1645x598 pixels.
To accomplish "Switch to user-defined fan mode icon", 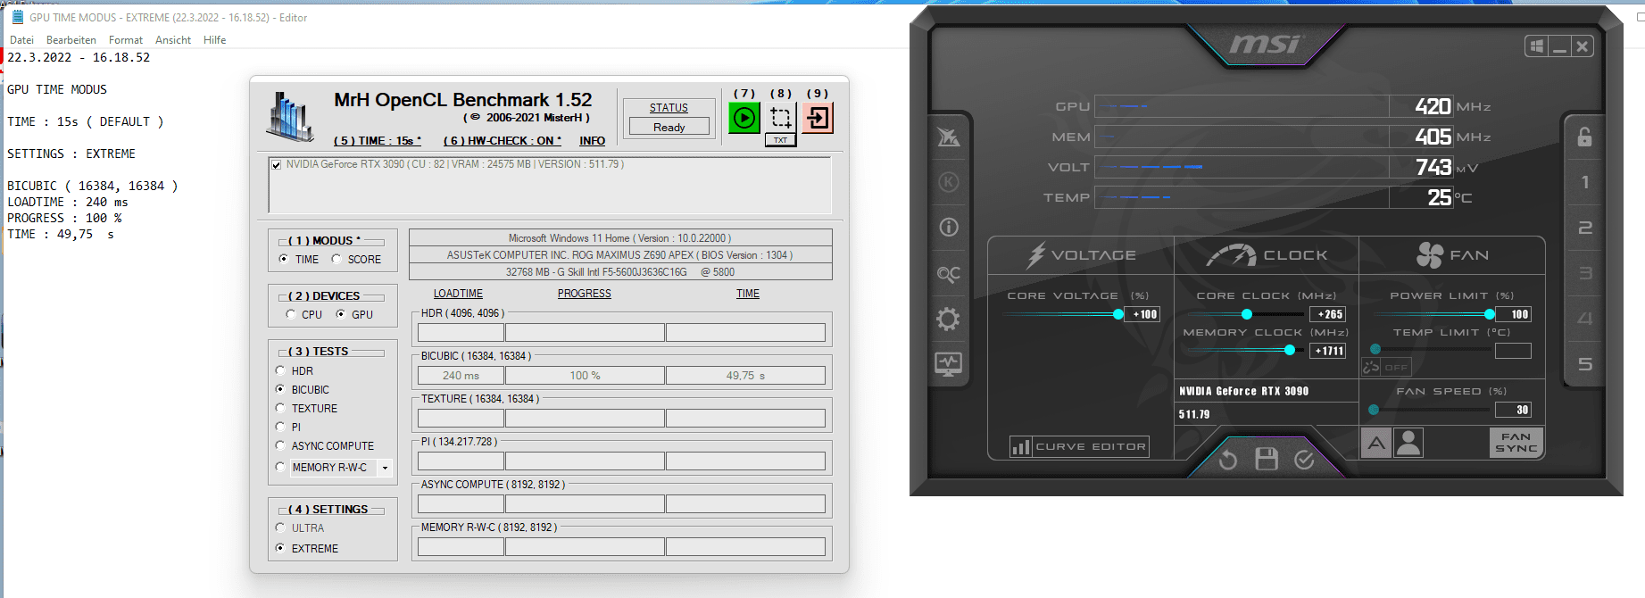I will pos(1408,443).
